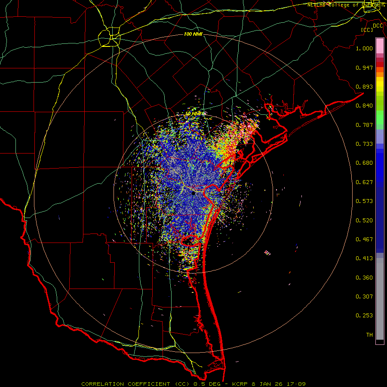Select the 0.253 legend value
The image size is (387, 387).
[x=364, y=316]
